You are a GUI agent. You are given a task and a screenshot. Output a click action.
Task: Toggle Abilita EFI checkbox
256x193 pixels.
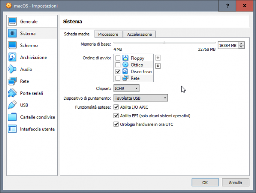click(116, 116)
